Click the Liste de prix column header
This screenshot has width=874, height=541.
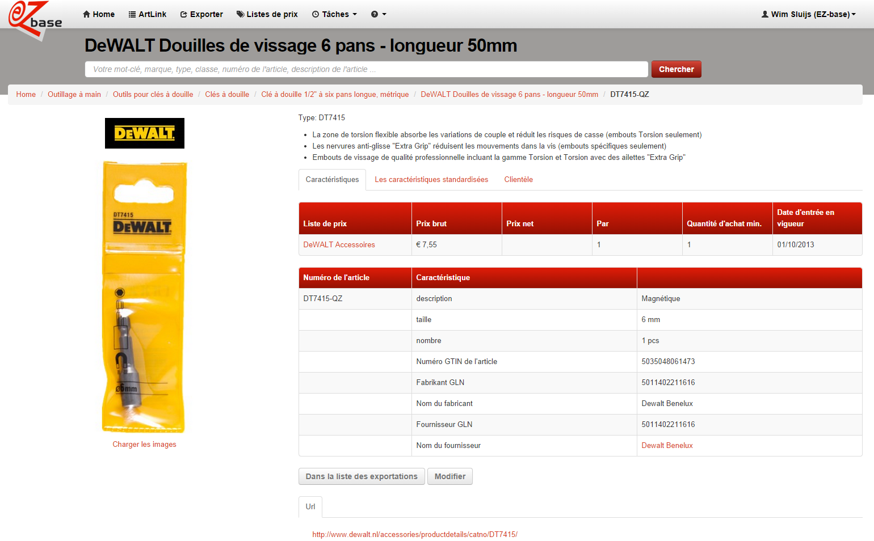(355, 218)
